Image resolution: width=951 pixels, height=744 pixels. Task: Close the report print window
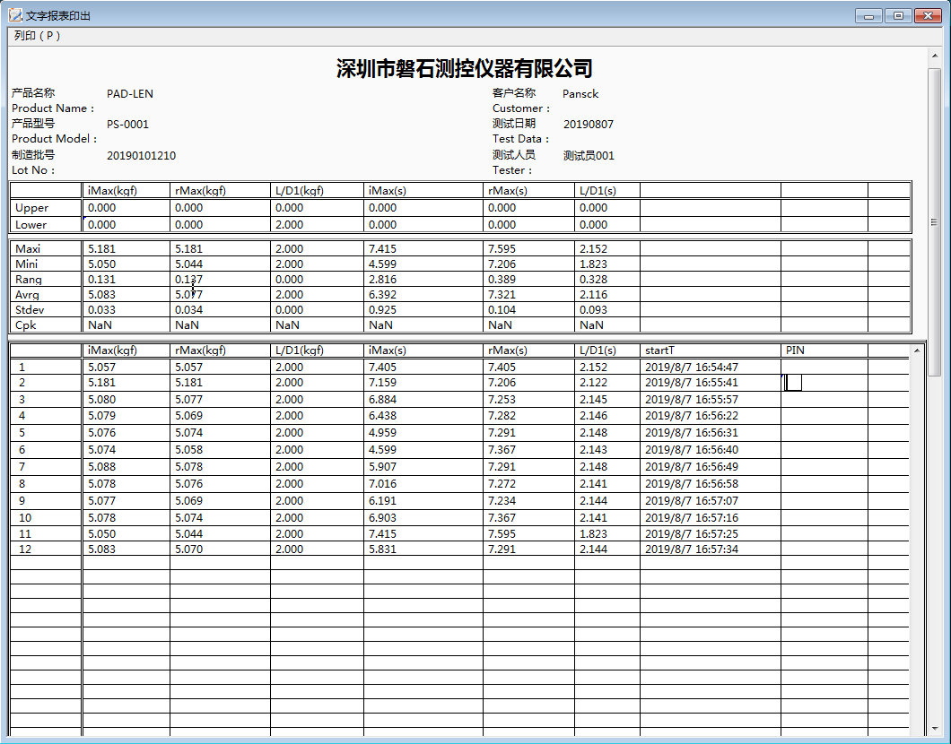(928, 15)
